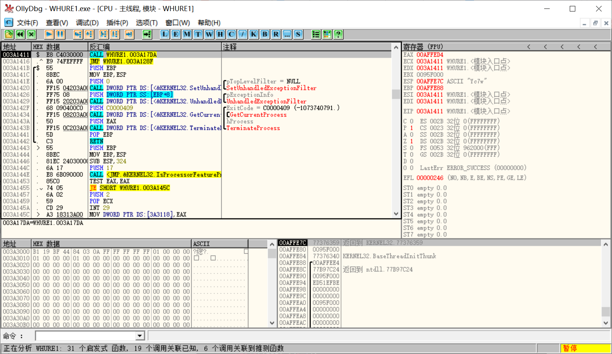612x354 pixels.
Task: Open the 调试(D) menu
Action: [x=87, y=23]
